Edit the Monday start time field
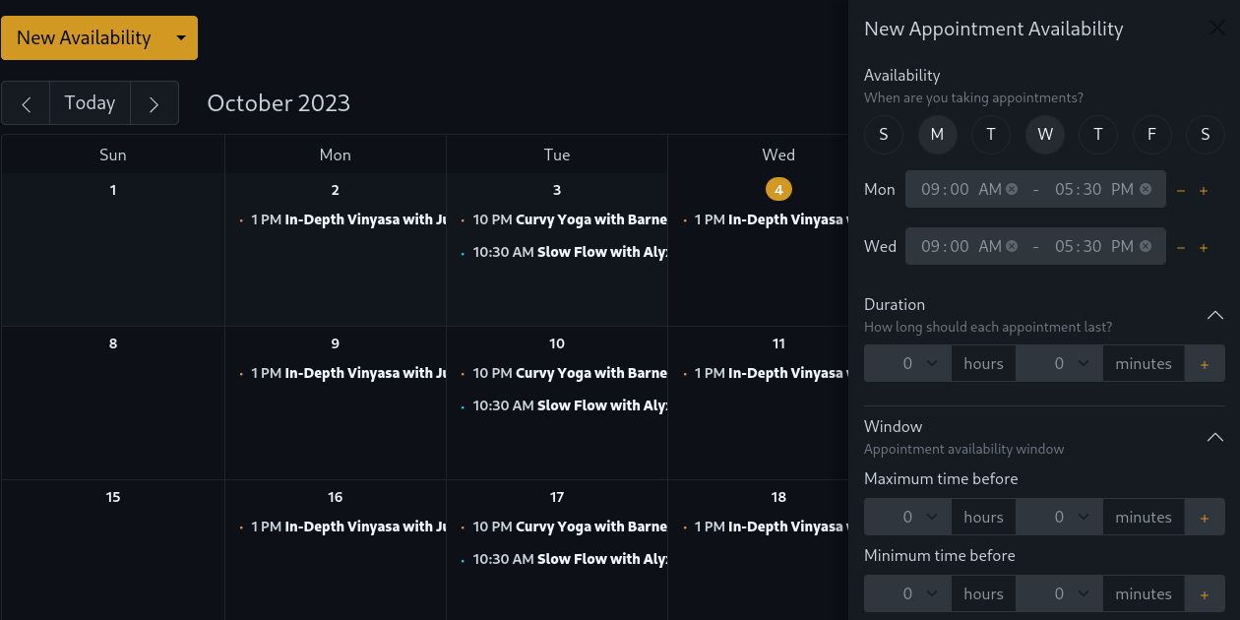The width and height of the screenshot is (1240, 620). point(960,189)
